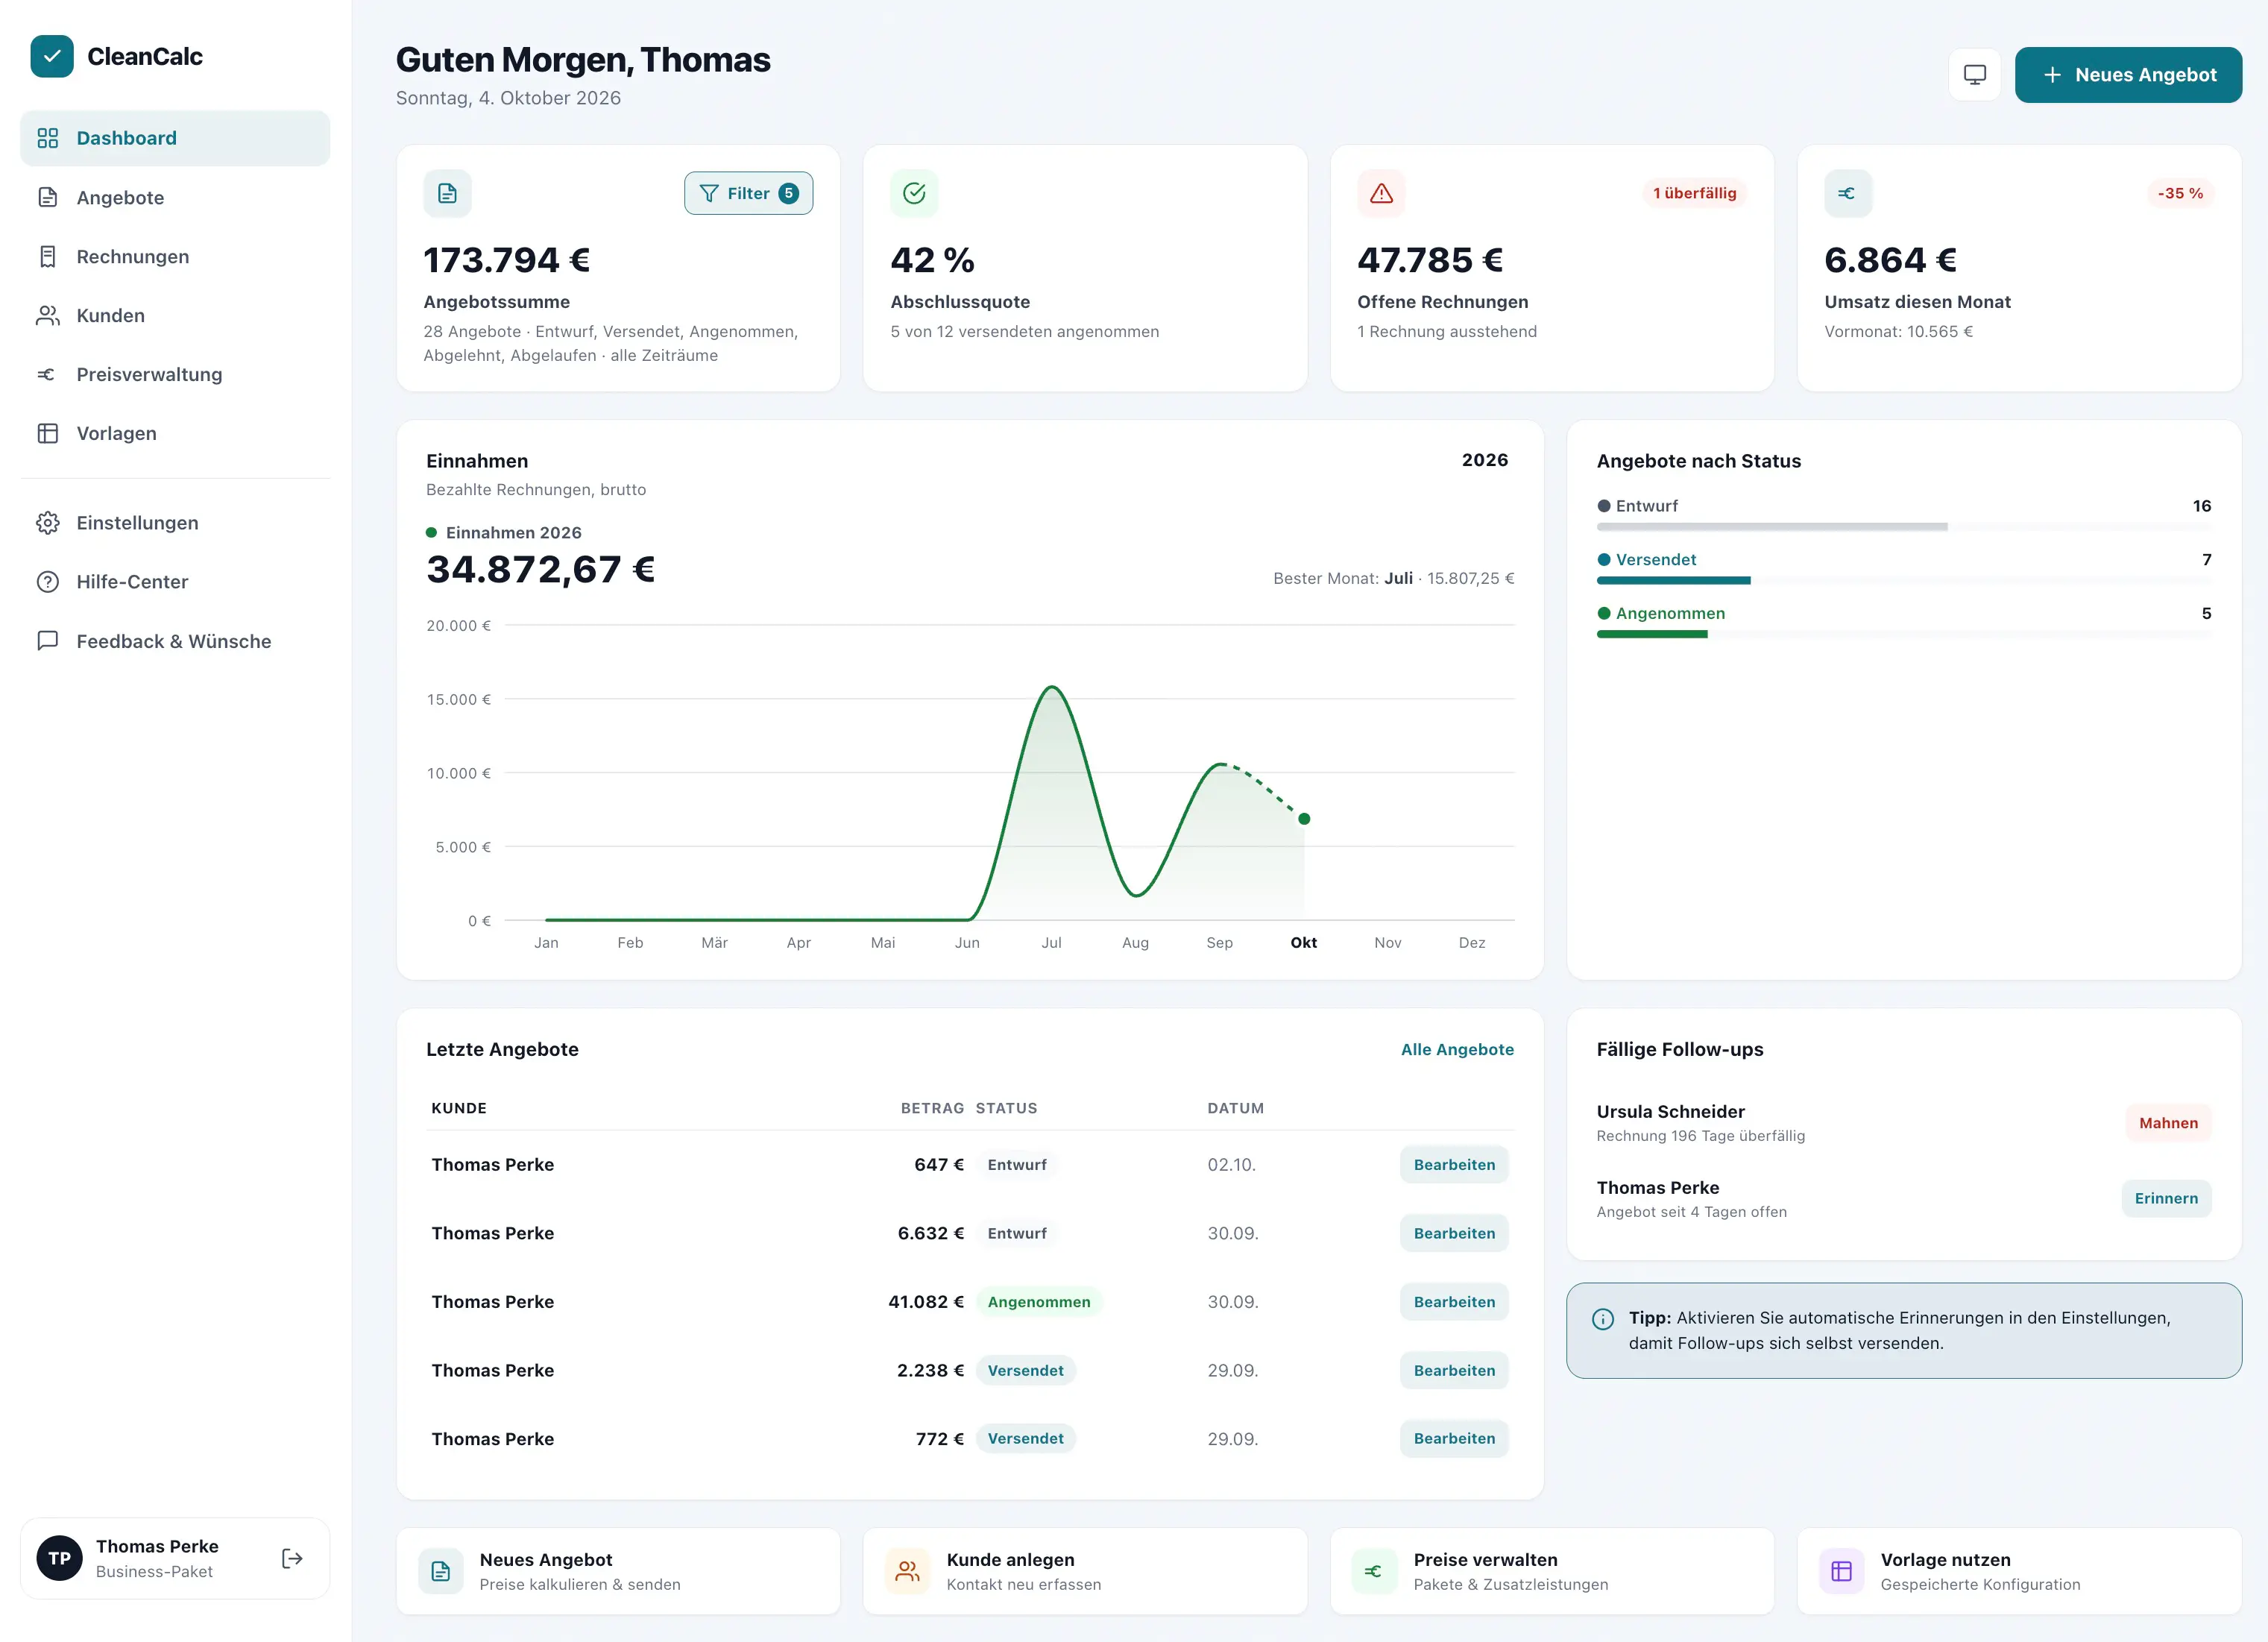The image size is (2268, 1642).
Task: Click the October data point on chart
Action: pos(1304,819)
